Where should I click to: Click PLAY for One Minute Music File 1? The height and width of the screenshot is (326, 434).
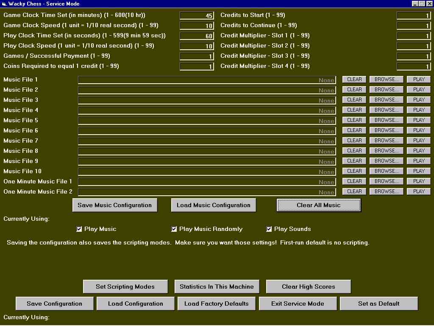point(419,181)
